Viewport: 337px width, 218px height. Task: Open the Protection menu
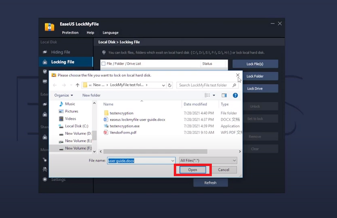pyautogui.click(x=70, y=33)
